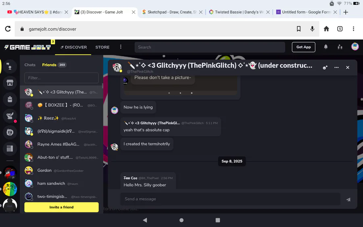Open the quests icon with red dot
The height and width of the screenshot is (227, 363).
pyautogui.click(x=10, y=116)
